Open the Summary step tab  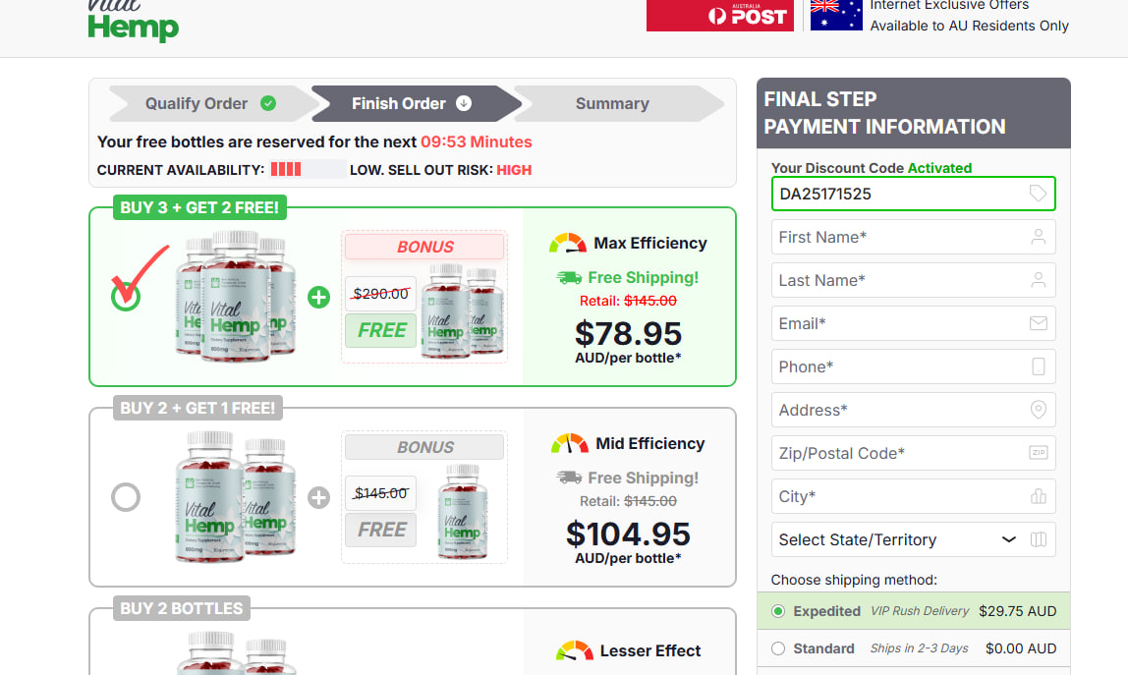pyautogui.click(x=612, y=103)
